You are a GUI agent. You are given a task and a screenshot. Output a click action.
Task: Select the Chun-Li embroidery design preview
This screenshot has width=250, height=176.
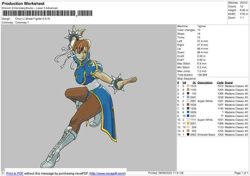tap(89, 97)
